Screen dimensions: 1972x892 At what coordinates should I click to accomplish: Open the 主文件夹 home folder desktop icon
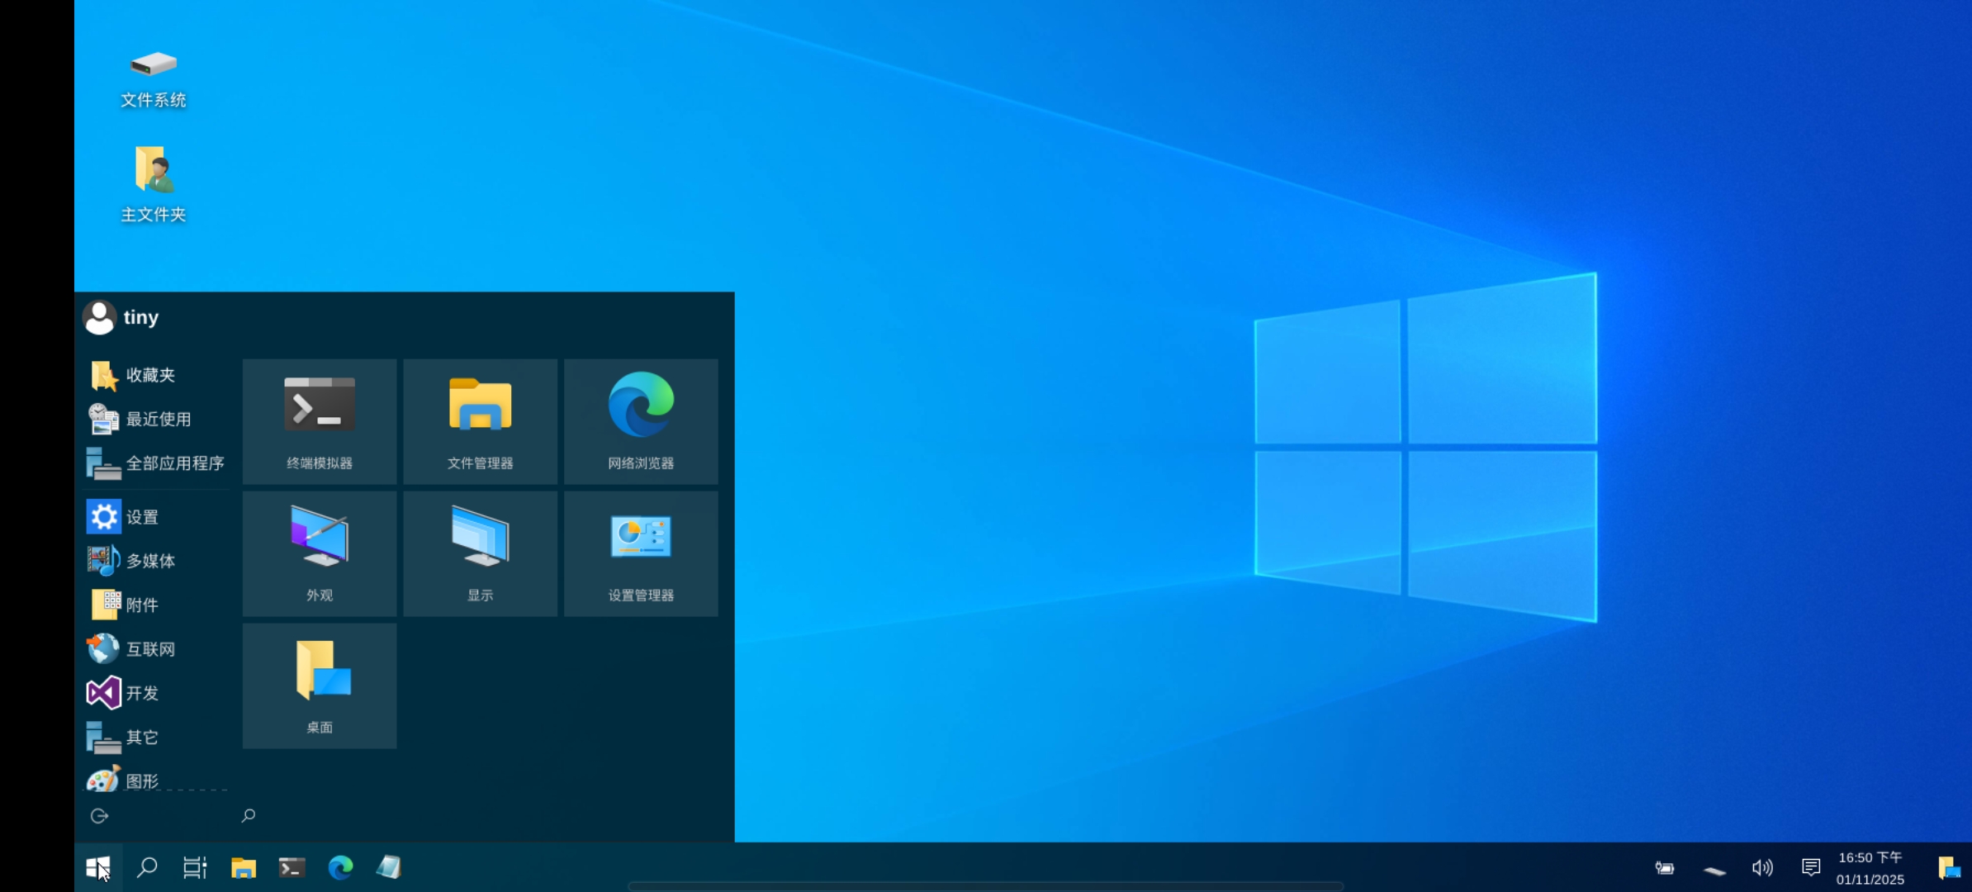pos(154,185)
